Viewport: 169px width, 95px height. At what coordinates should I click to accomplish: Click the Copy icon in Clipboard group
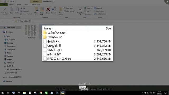tap(11, 9)
